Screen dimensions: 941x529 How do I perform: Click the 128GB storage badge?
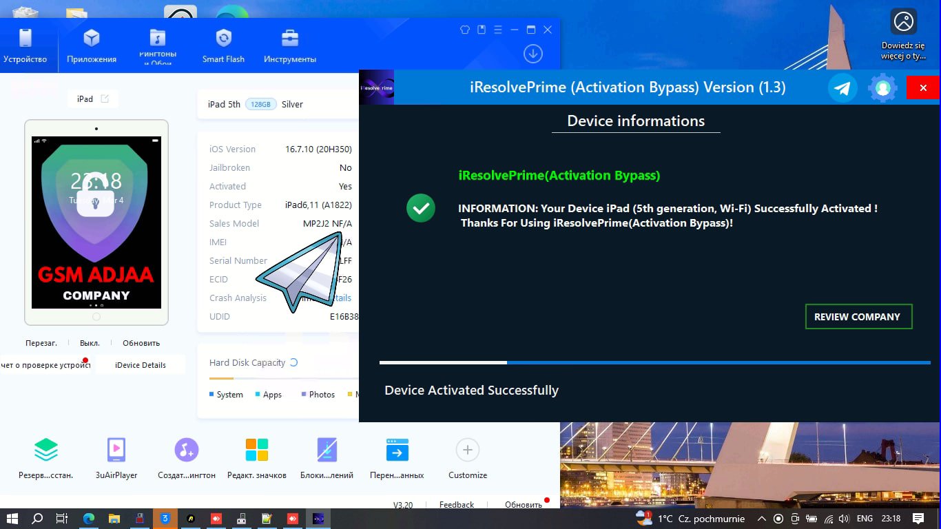[x=261, y=104]
